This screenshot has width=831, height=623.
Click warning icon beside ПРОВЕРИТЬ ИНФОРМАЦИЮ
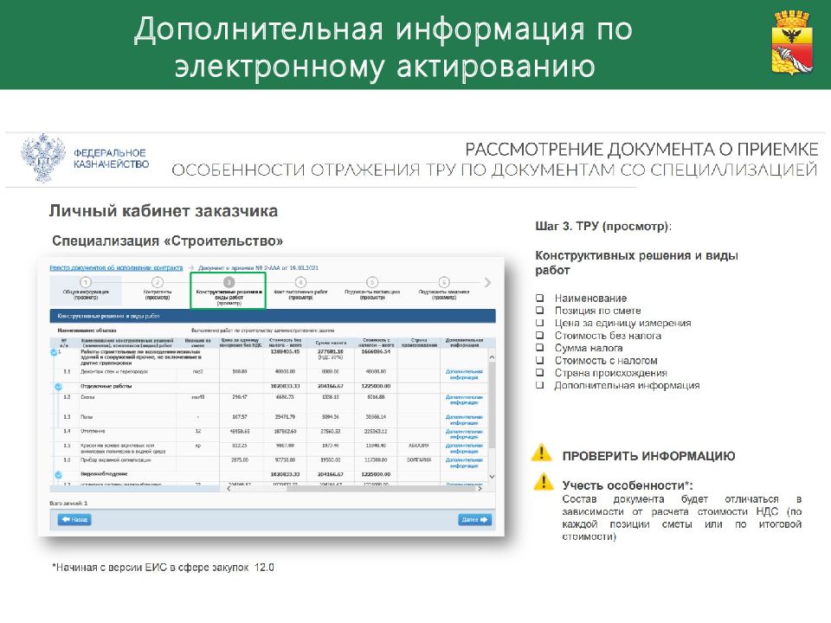pyautogui.click(x=542, y=453)
